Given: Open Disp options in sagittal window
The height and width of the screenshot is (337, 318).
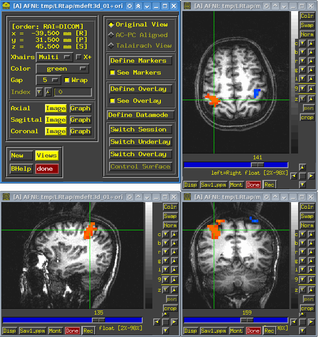Looking at the screenshot, I should [x=9, y=331].
